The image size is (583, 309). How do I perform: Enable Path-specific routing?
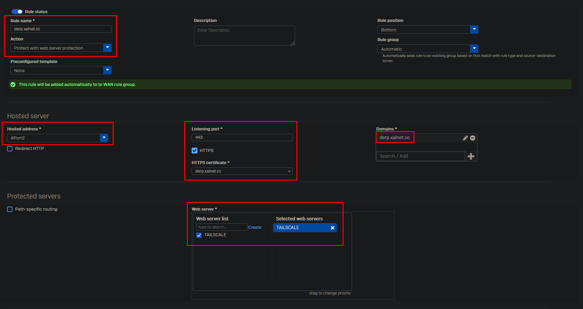(x=10, y=209)
